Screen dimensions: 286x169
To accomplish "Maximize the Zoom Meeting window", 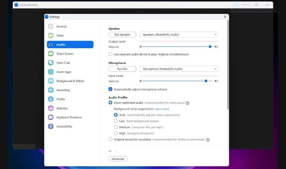I will [256, 5].
